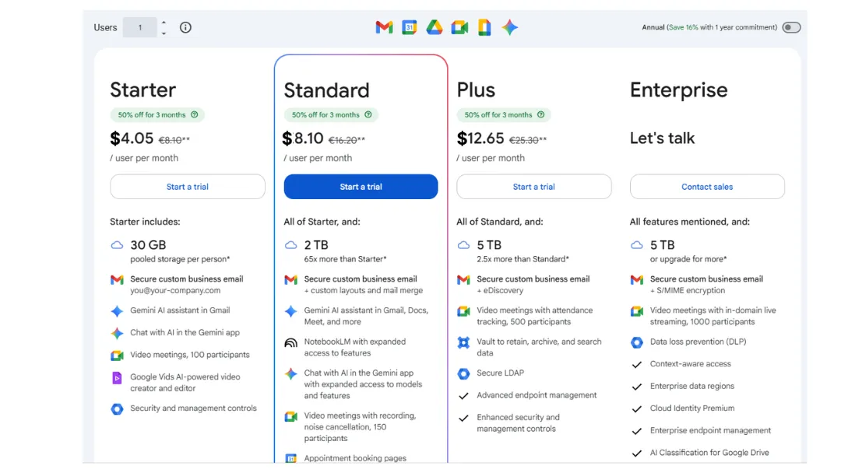Screen dimensions: 841x473
Task: Click the Standard plan heading
Action: tap(326, 90)
